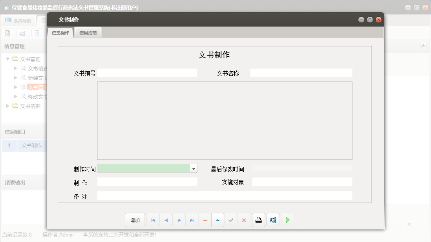This screenshot has width=431, height=242.
Task: Expand the 文书依据 folder in the tree
Action: [7, 105]
